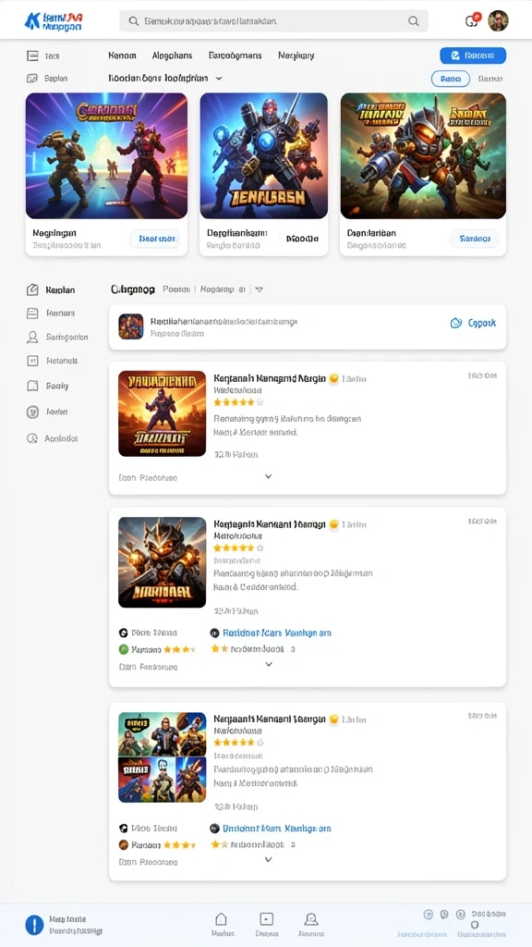Image resolution: width=532 pixels, height=947 pixels.
Task: Click the grey text option beside the outlined pill
Action: coord(490,80)
